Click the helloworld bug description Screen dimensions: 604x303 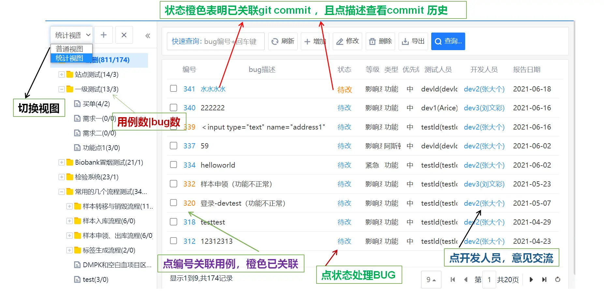click(x=218, y=165)
